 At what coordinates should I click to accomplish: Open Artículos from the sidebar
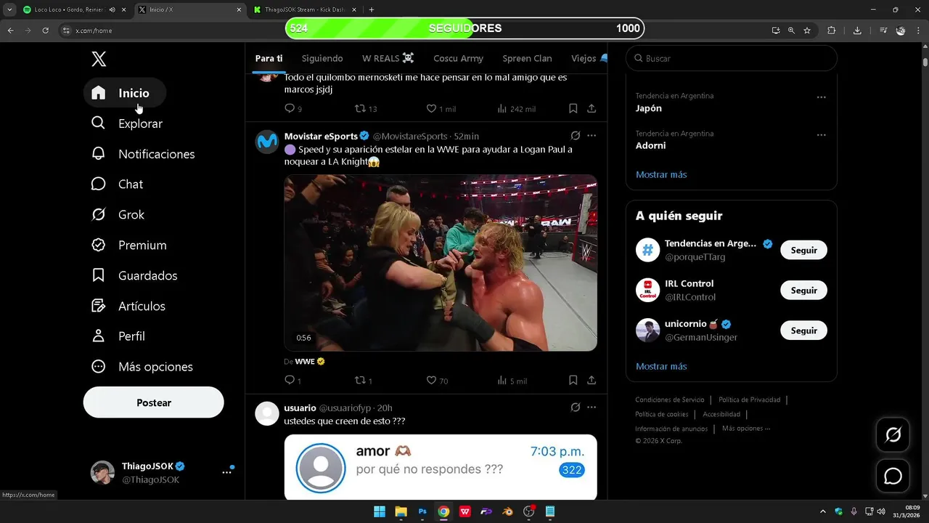click(x=128, y=307)
